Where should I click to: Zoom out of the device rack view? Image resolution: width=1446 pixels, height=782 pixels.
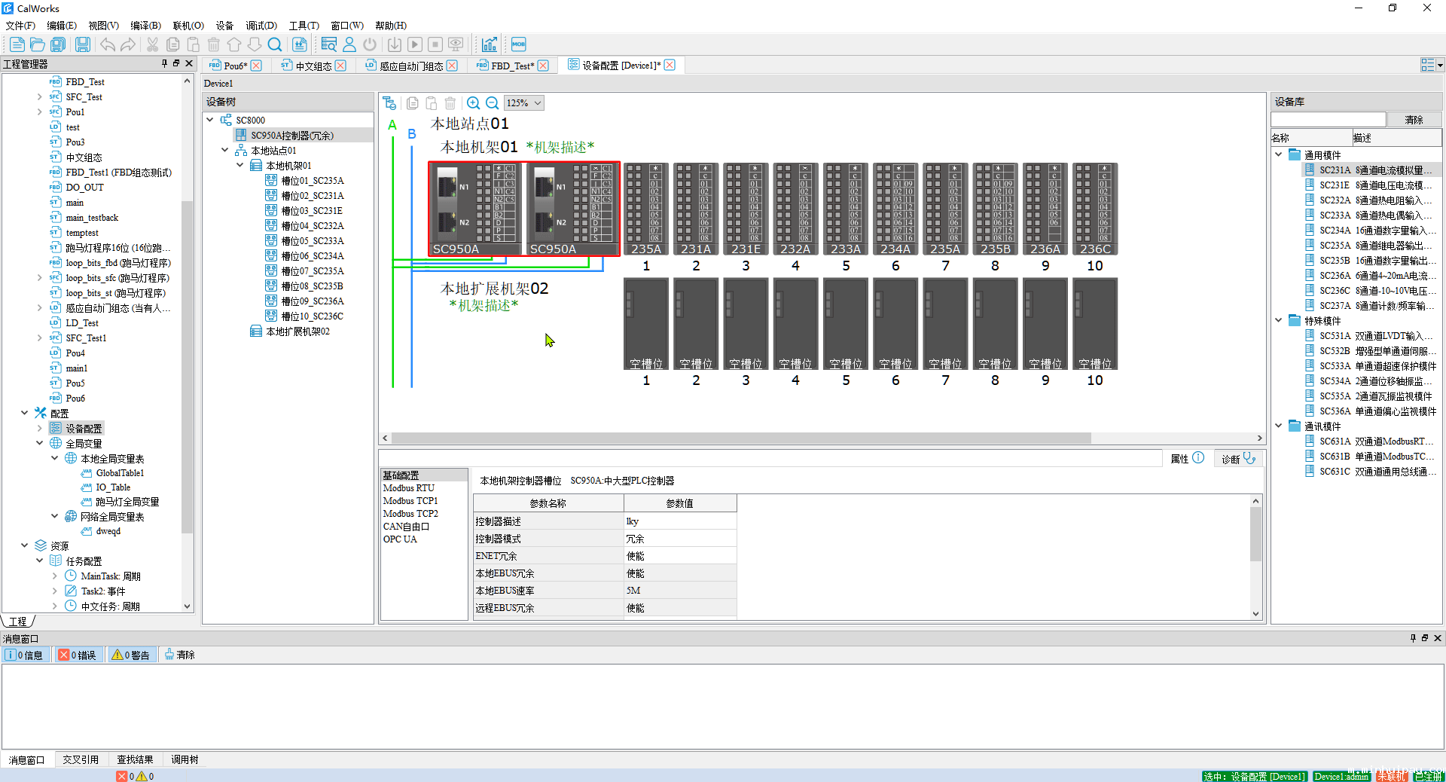(492, 103)
